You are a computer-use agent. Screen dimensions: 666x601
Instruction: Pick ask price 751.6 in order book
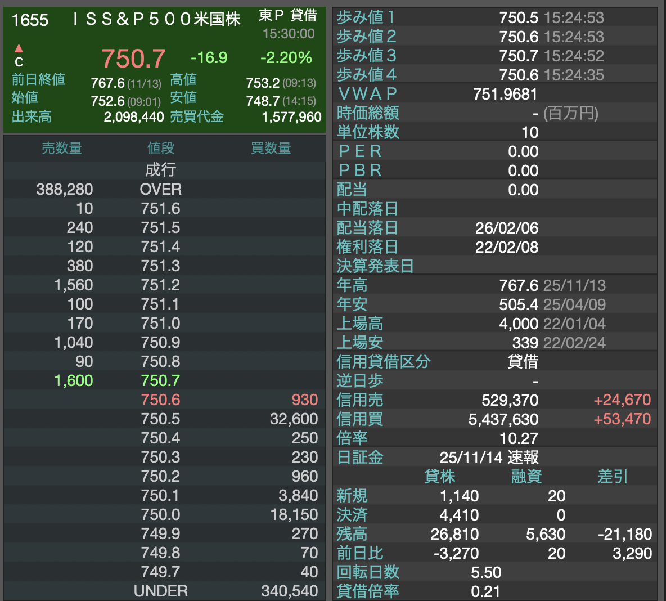[x=161, y=209]
